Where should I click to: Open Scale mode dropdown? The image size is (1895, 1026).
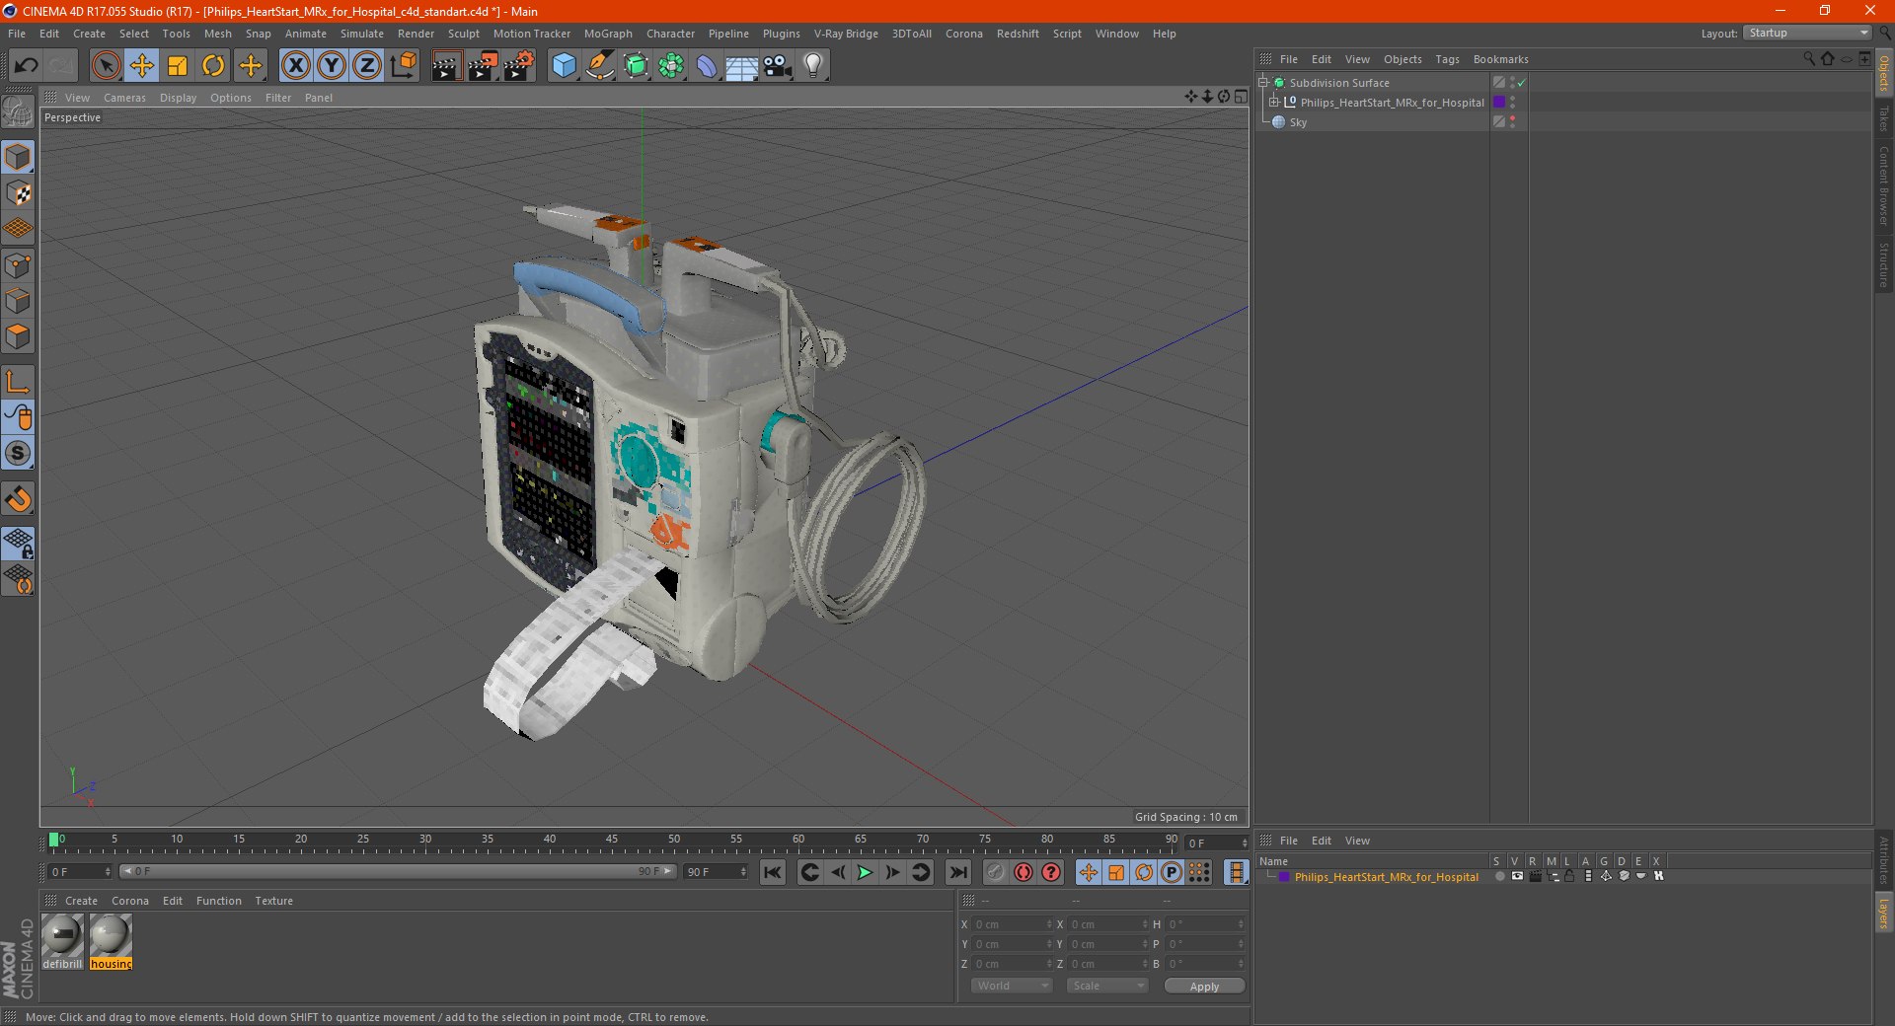(x=1107, y=986)
